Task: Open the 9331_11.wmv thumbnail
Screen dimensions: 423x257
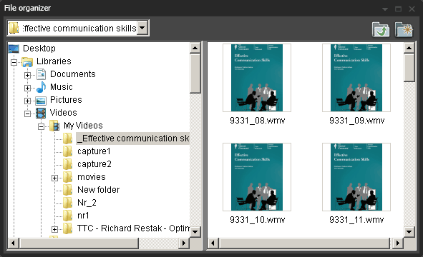Action: (x=356, y=177)
